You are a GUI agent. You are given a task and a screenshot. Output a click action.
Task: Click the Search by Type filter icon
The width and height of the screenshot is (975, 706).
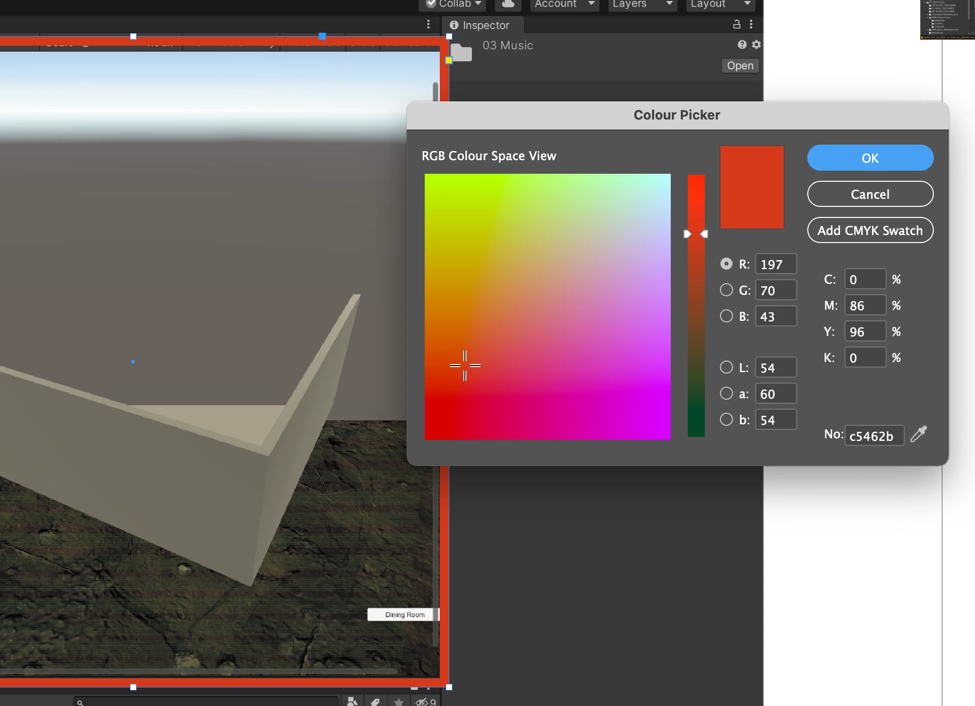coord(352,701)
